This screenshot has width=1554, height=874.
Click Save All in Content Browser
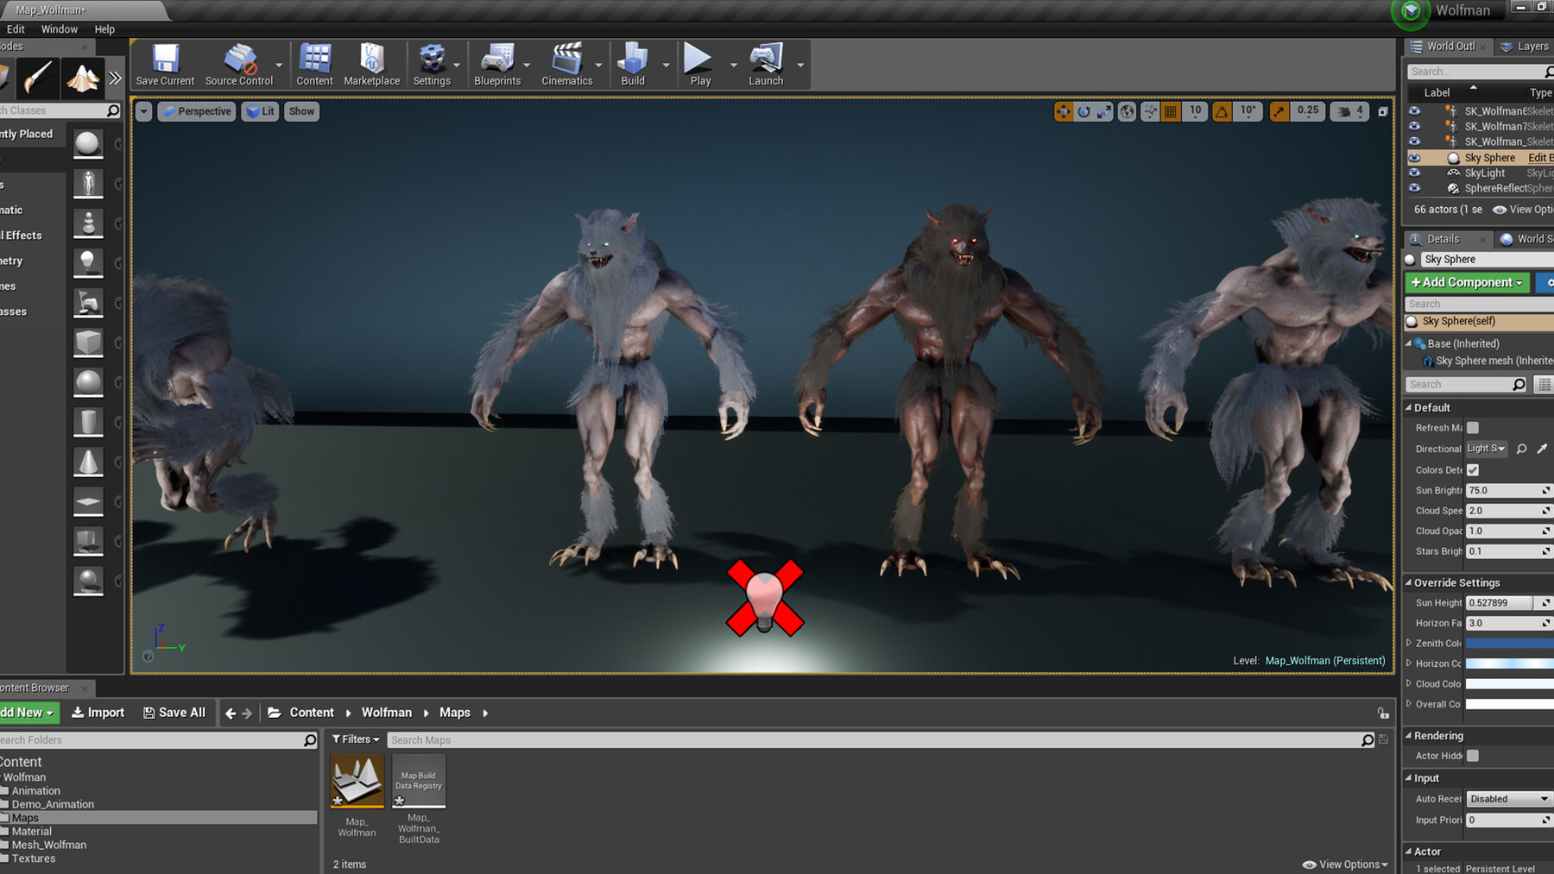click(174, 713)
